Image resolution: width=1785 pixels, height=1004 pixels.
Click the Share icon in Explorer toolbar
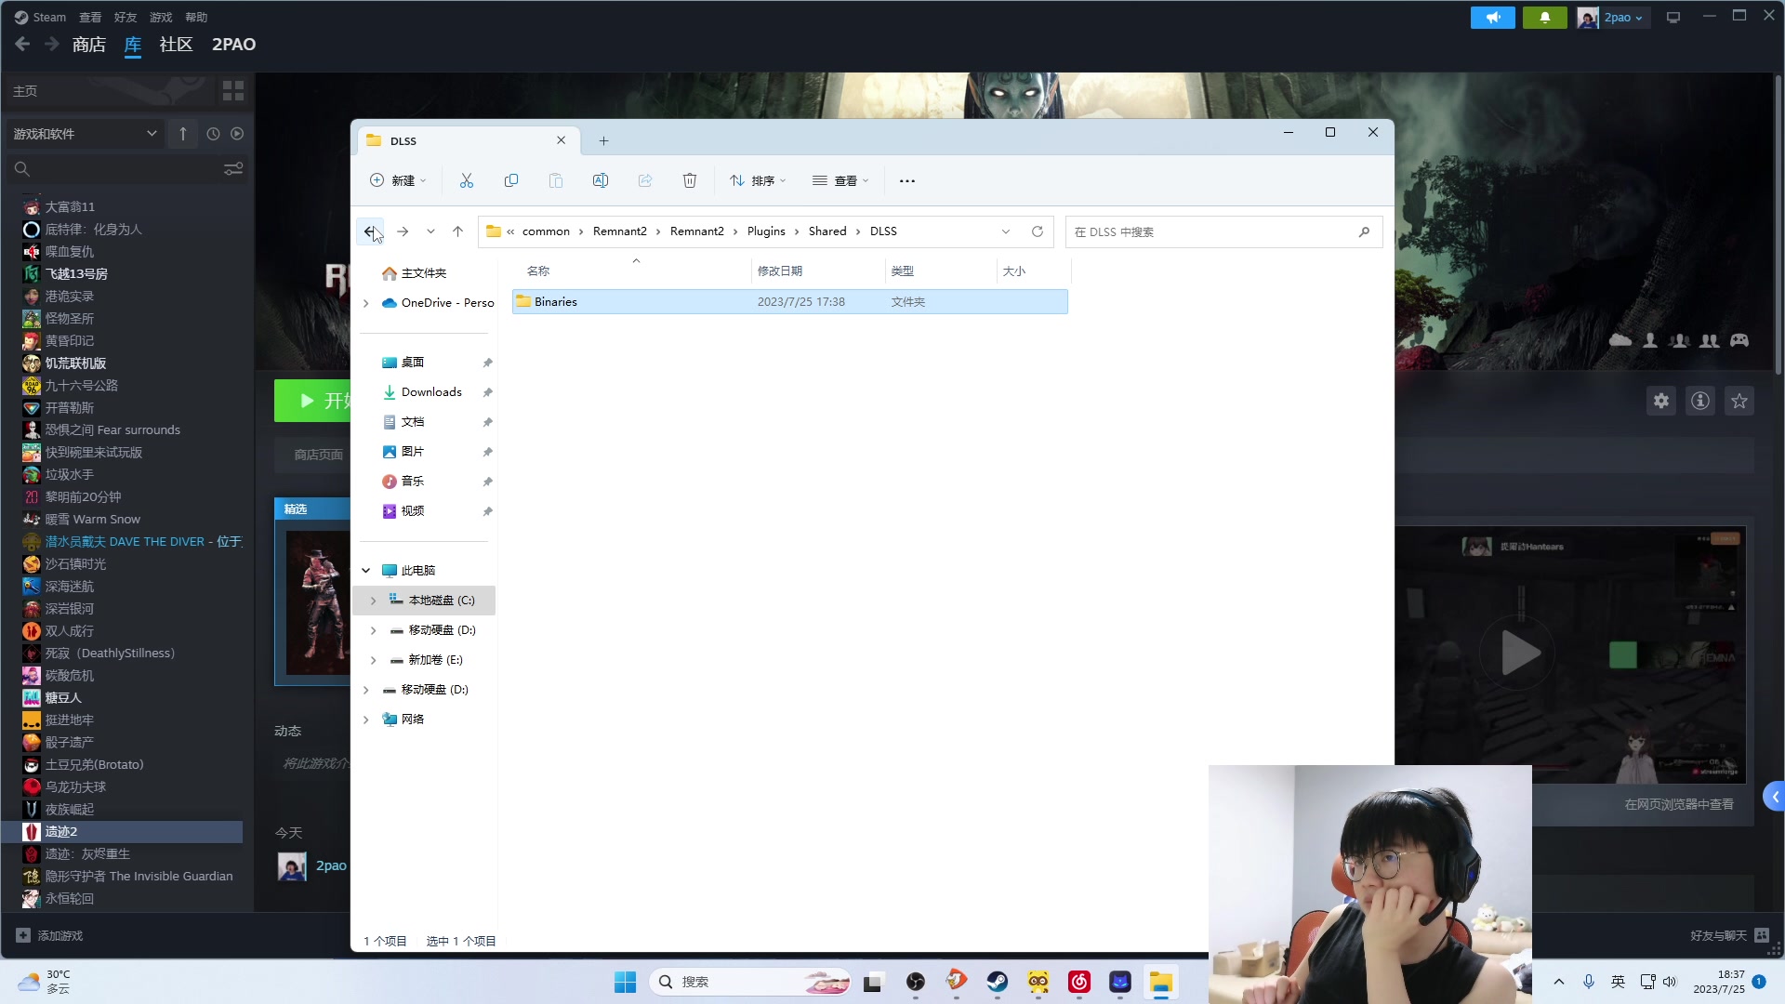tap(645, 180)
